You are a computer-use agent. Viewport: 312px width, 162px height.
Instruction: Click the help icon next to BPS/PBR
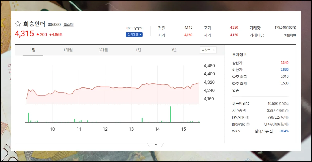click(x=248, y=124)
